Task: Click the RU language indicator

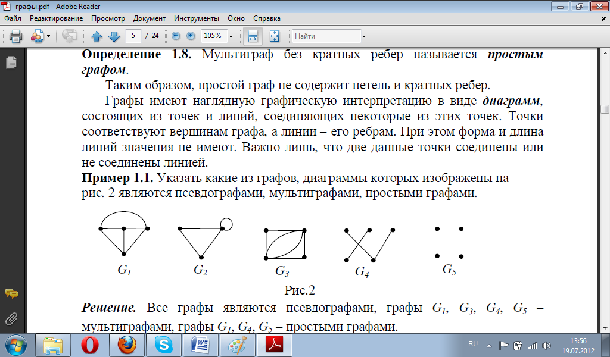Action: [472, 344]
